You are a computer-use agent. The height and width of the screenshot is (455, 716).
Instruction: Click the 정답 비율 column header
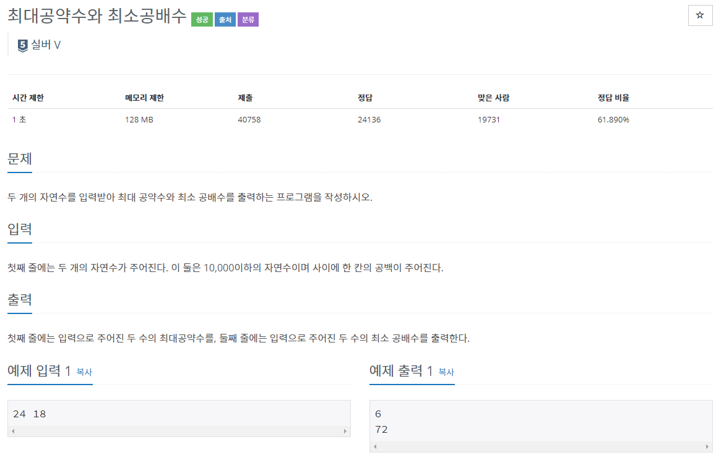614,98
